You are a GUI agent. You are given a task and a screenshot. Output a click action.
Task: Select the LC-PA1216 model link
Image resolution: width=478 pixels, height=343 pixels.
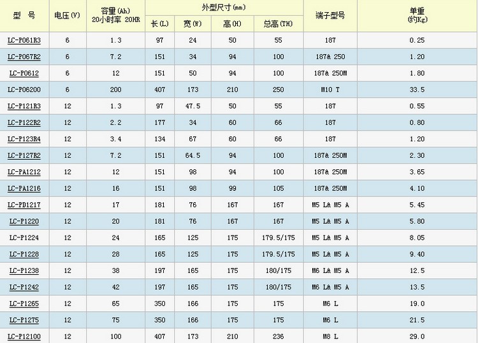coord(24,188)
